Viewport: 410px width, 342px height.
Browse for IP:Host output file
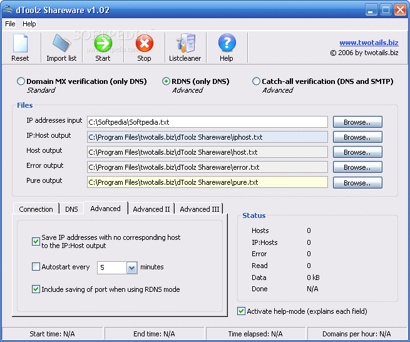357,137
